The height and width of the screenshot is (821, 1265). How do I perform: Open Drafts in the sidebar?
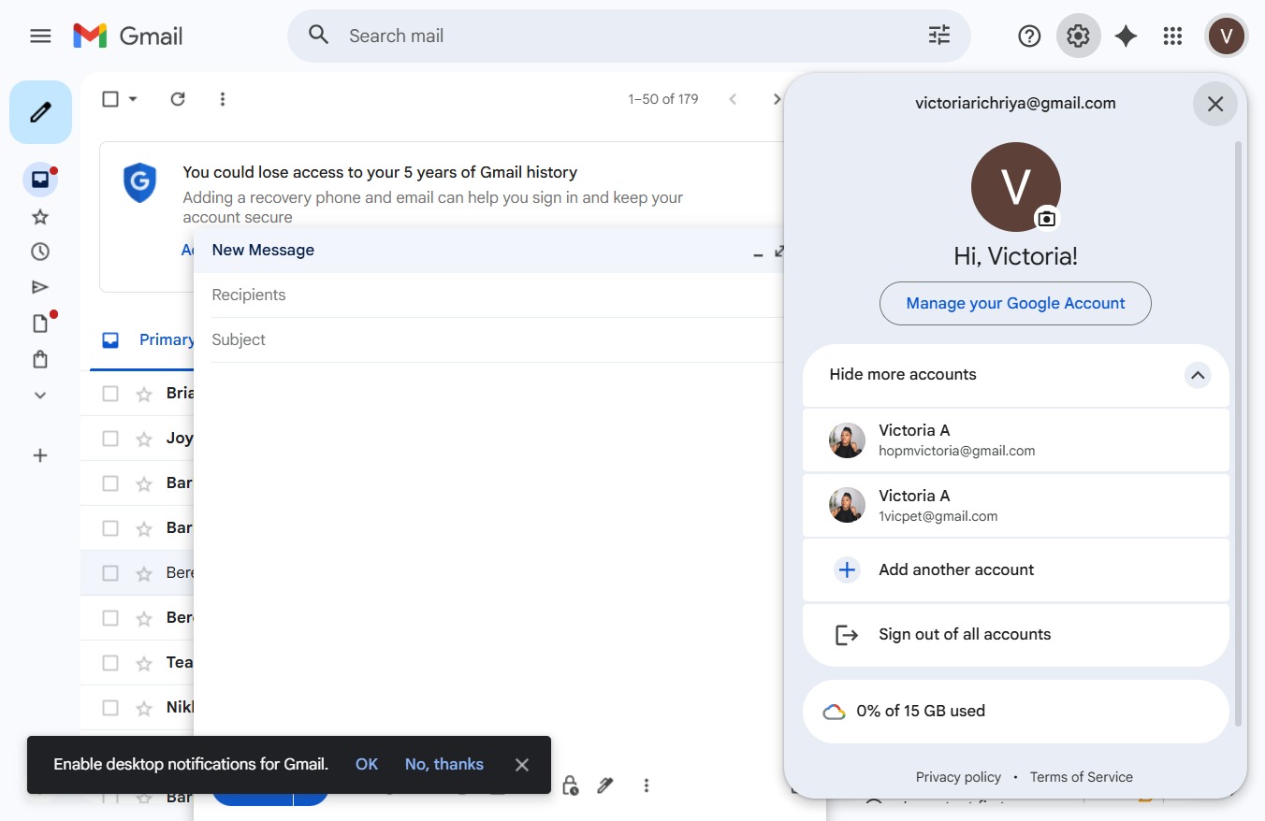pos(40,324)
